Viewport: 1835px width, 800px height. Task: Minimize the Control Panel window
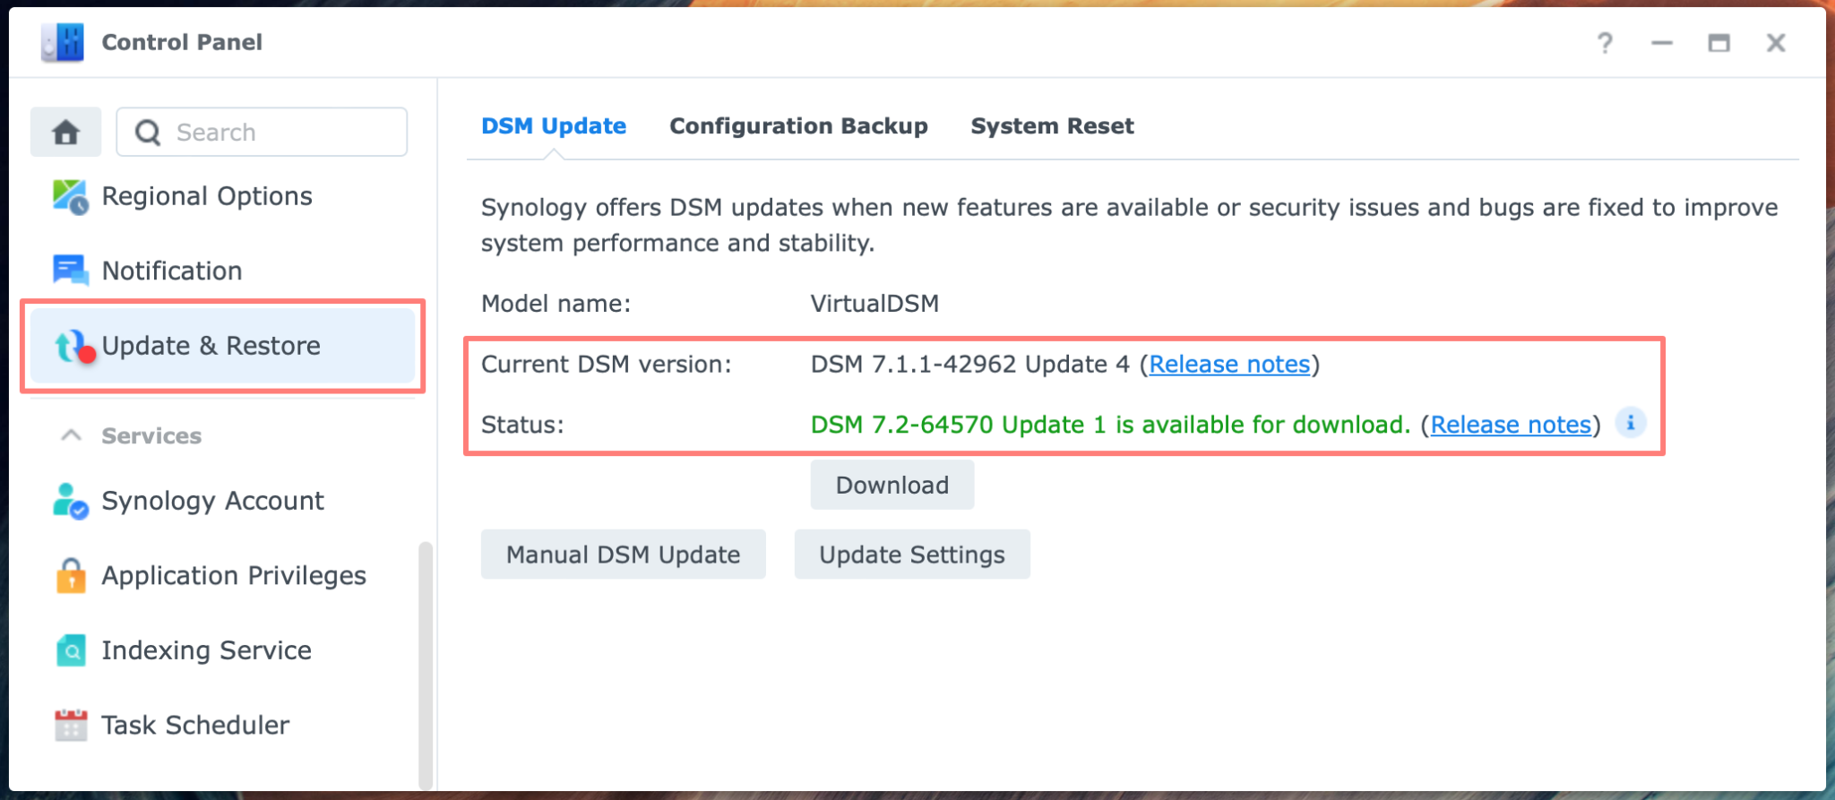coord(1662,42)
